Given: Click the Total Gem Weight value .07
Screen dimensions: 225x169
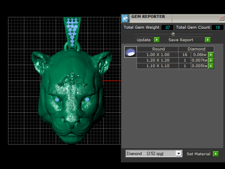Looking at the screenshot, I should (x=167, y=28).
